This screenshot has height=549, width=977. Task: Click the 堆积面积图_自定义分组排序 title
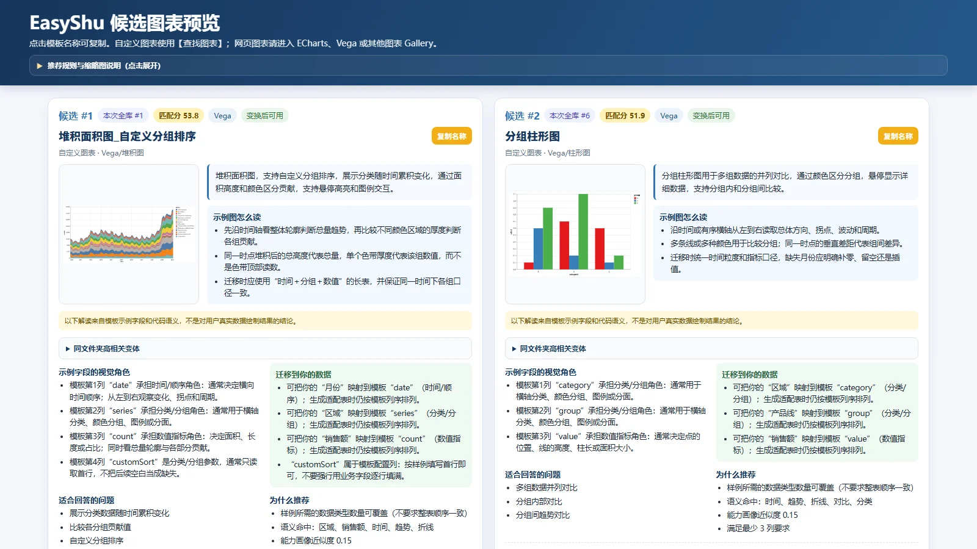tap(127, 136)
